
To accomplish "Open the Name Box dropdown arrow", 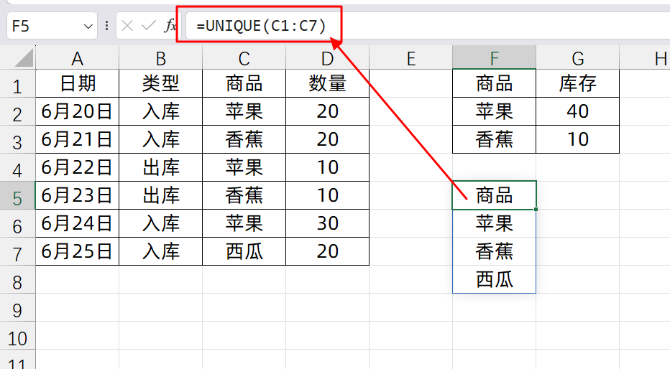I will (88, 27).
